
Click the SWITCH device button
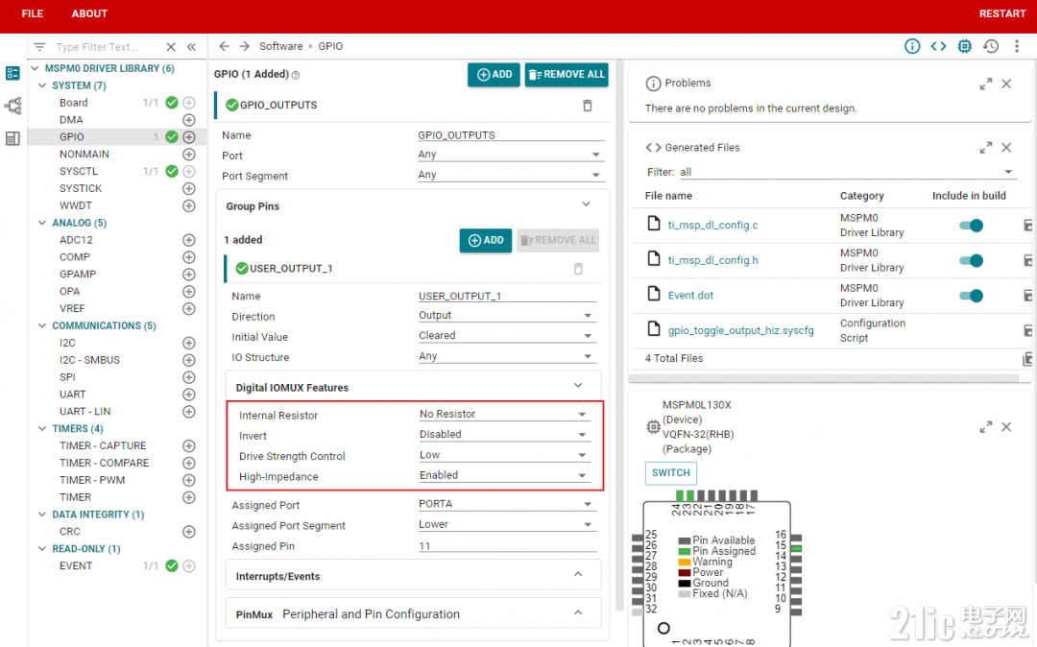670,473
